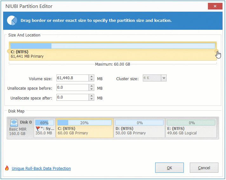Click the flame icon beside Roll-Back link

click(7, 168)
